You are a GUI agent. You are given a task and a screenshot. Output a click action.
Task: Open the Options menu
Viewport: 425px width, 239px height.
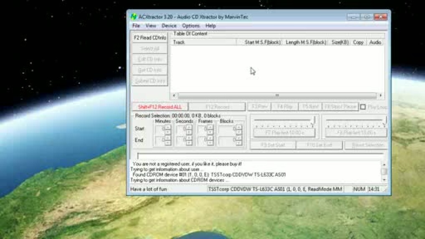[x=191, y=26]
